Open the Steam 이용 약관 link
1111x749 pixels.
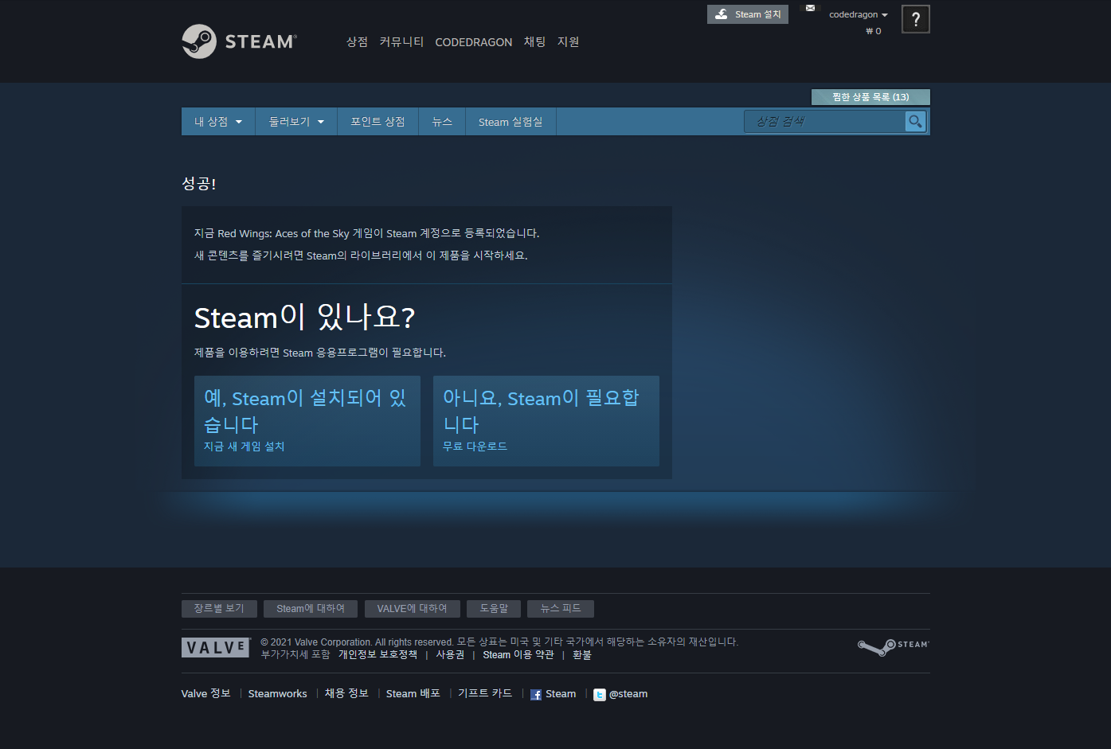click(x=518, y=654)
